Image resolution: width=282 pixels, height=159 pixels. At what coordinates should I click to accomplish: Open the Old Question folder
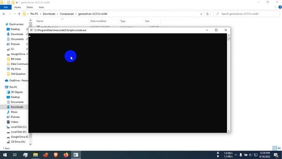(x=18, y=74)
